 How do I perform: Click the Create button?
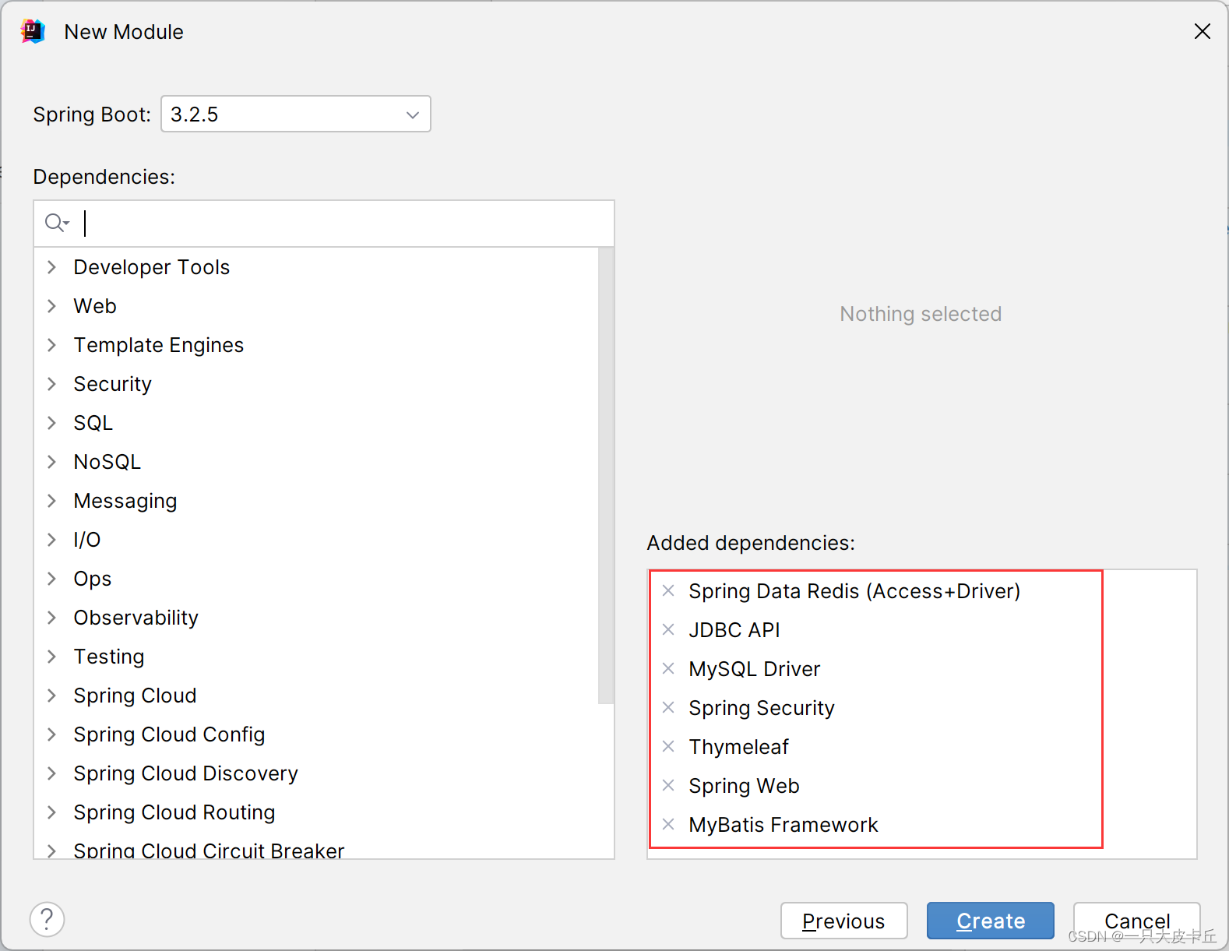pos(990,921)
